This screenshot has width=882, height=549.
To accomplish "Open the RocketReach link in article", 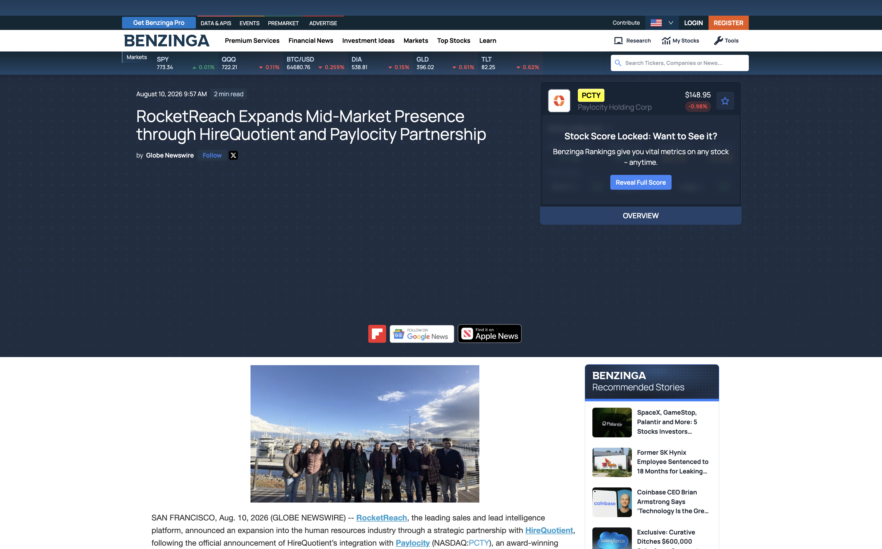I will click(381, 518).
